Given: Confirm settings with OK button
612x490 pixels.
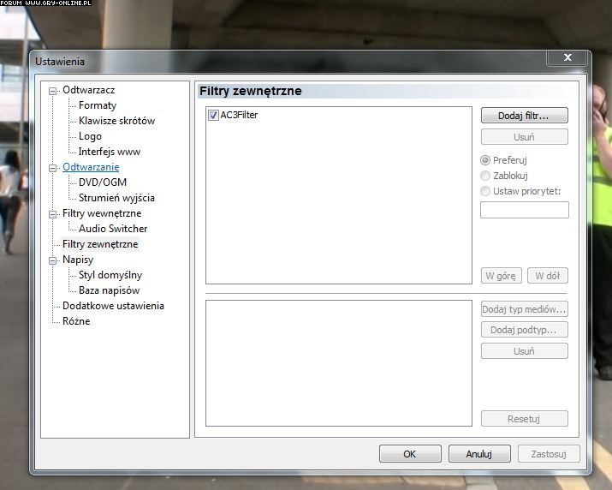Looking at the screenshot, I should 410,454.
